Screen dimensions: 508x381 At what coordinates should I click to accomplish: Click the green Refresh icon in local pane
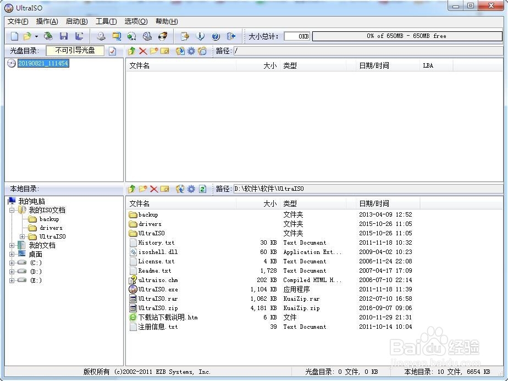coord(202,189)
